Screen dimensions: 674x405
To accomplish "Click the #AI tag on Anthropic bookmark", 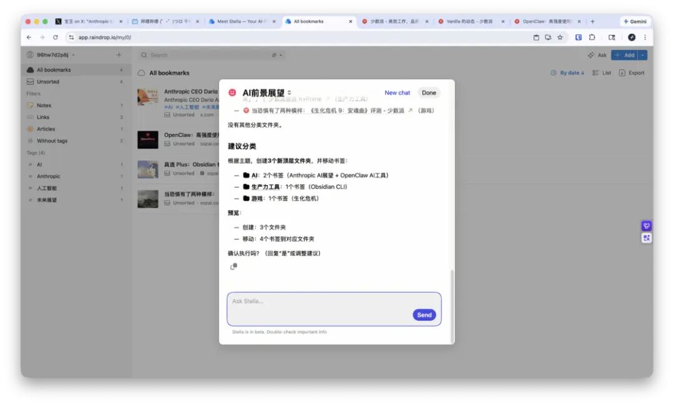I will pos(168,107).
